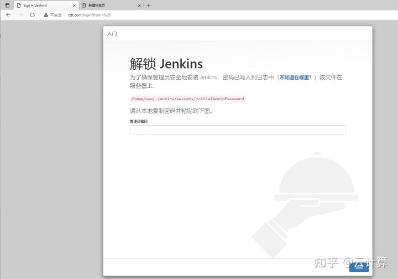Switch to the 新建标签页 tab
Image resolution: width=398 pixels, height=279 pixels.
click(x=111, y=6)
